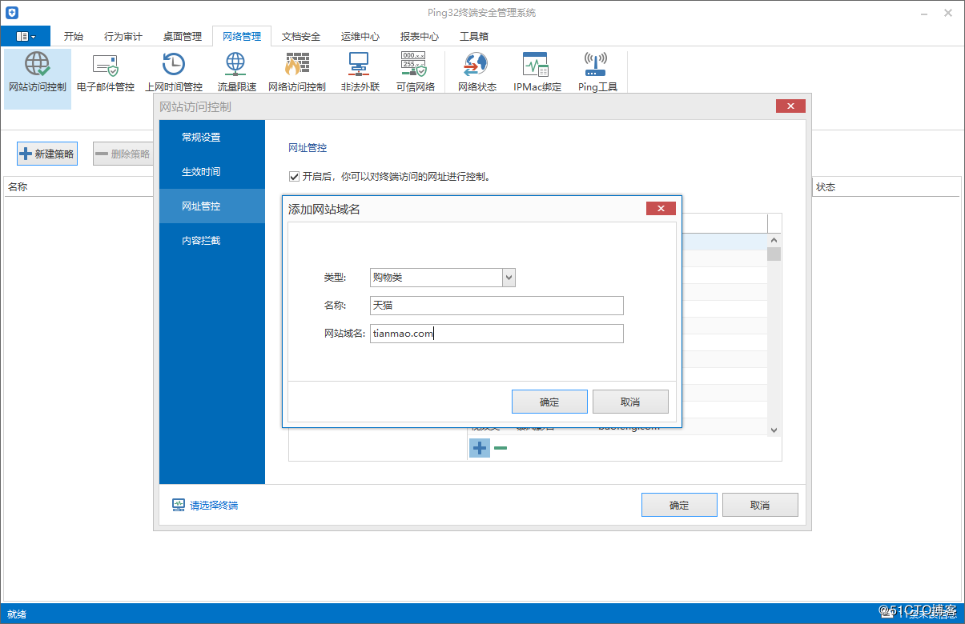Image resolution: width=965 pixels, height=624 pixels.
Task: Toggle the 开启后 URL control checkbox
Action: (294, 176)
